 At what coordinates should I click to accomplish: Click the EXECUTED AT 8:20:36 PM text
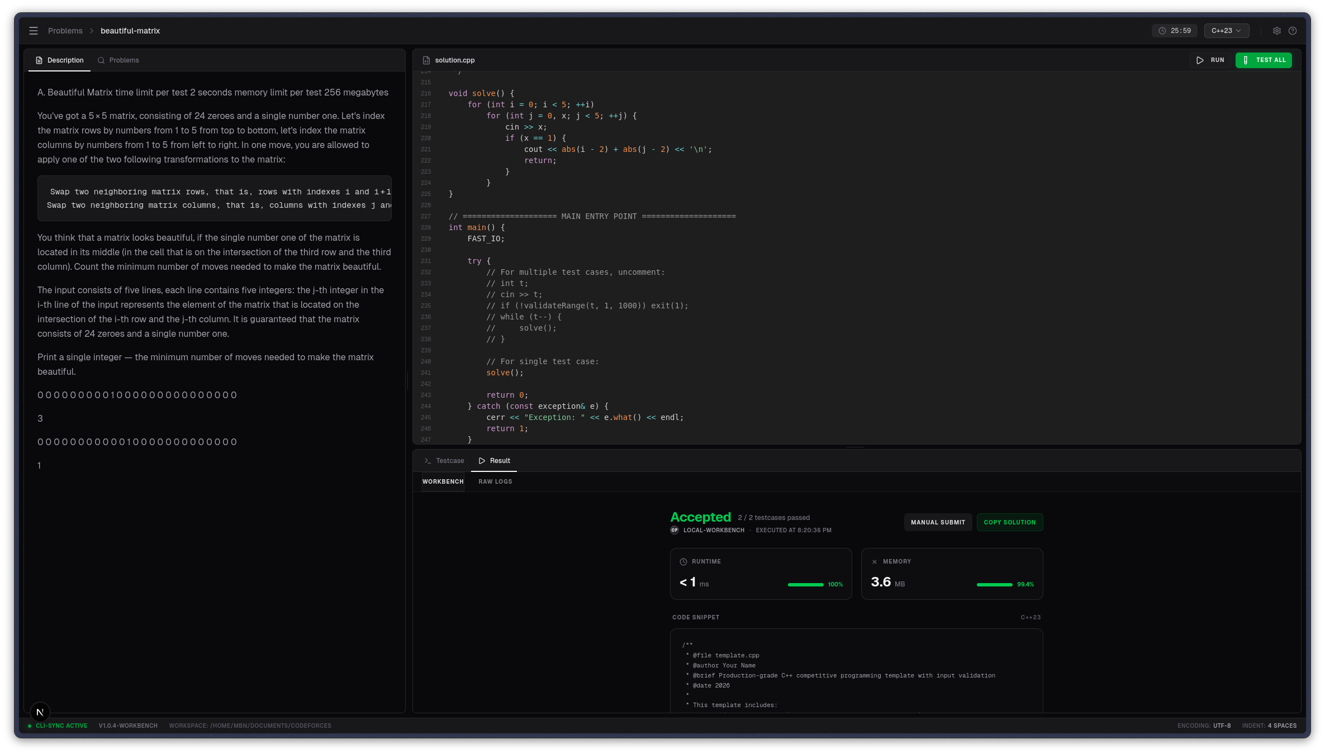point(794,531)
